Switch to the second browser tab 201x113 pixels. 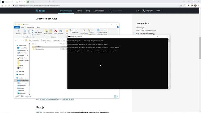tap(38, 2)
